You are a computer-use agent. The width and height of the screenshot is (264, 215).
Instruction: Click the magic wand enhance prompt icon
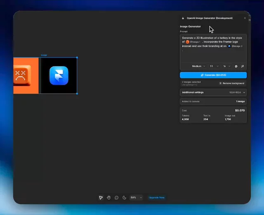pyautogui.click(x=243, y=66)
